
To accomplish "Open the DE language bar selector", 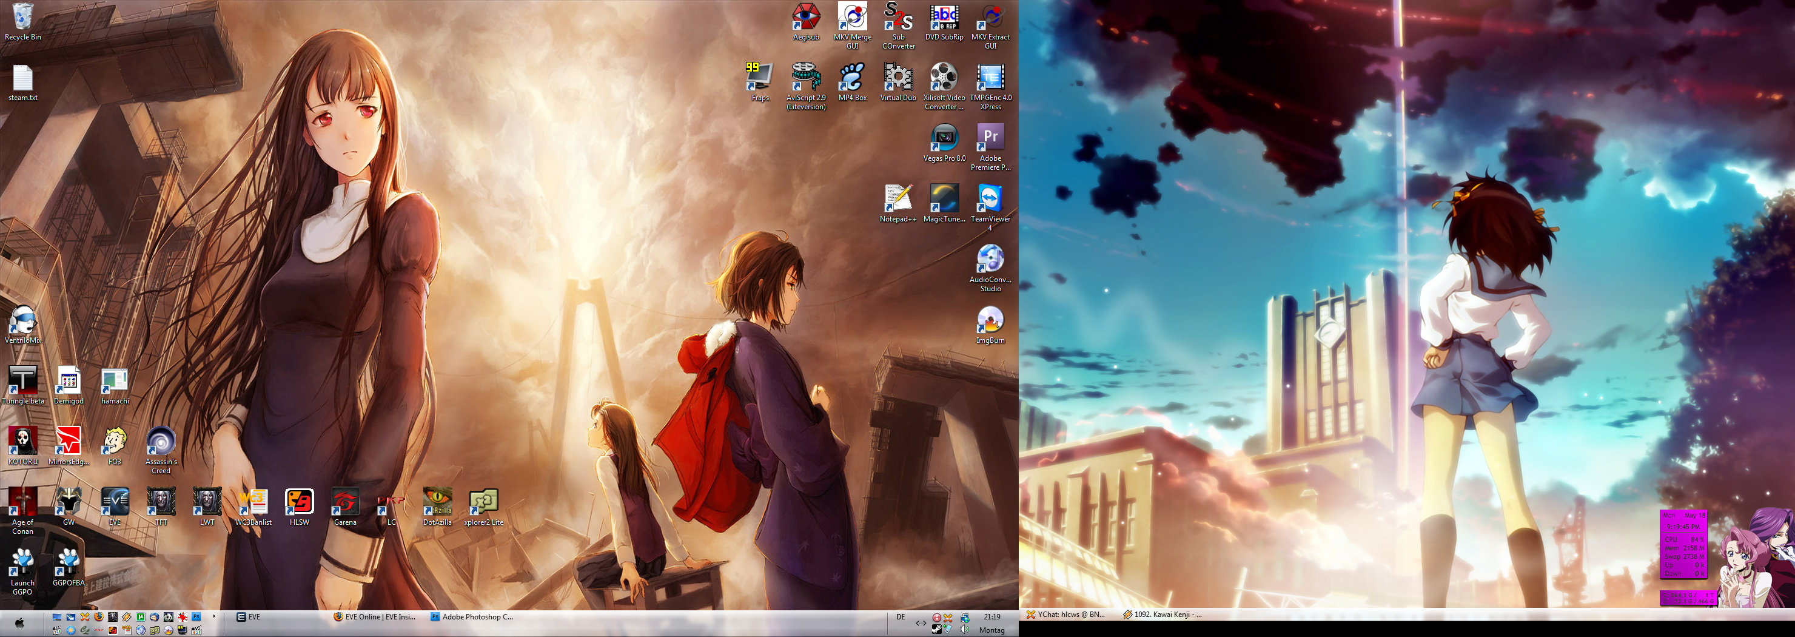I will 901,618.
